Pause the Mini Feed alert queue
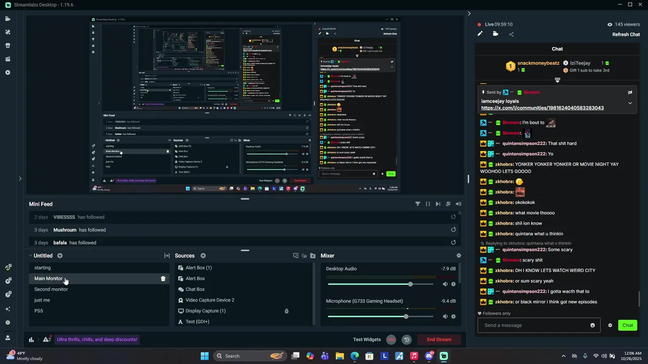Screen dimensions: 648x364 point(428,204)
